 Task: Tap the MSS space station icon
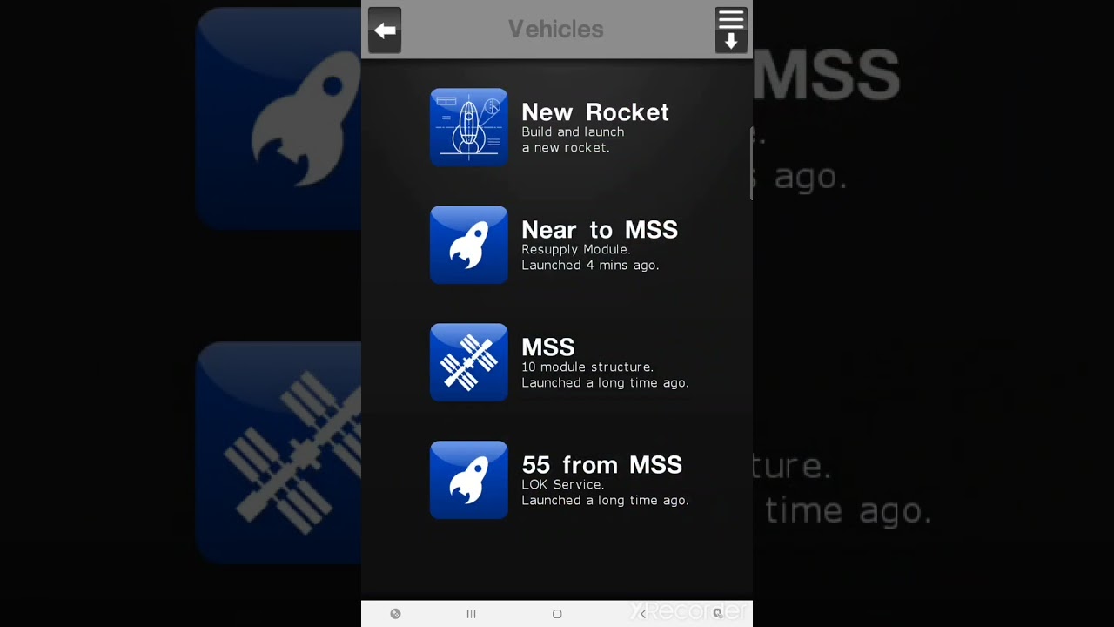pyautogui.click(x=468, y=362)
